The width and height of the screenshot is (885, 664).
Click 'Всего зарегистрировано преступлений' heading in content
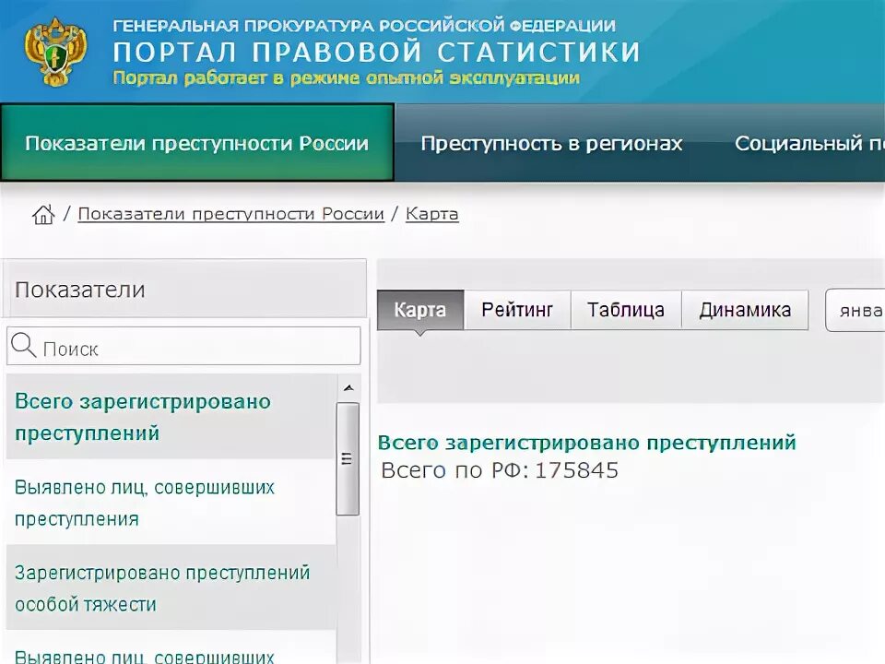coord(587,442)
